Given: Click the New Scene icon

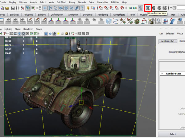Looking at the screenshot, I should 2,8.
